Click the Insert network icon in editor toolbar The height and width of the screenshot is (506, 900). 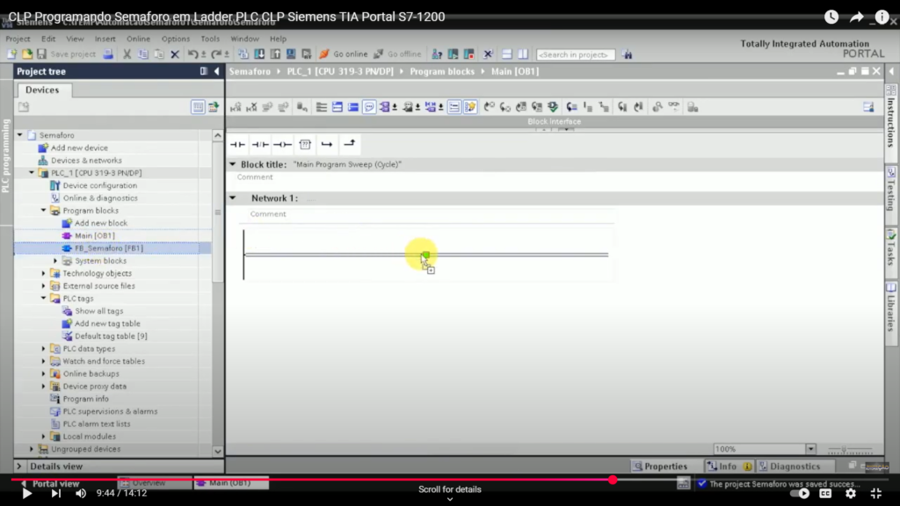click(x=236, y=107)
